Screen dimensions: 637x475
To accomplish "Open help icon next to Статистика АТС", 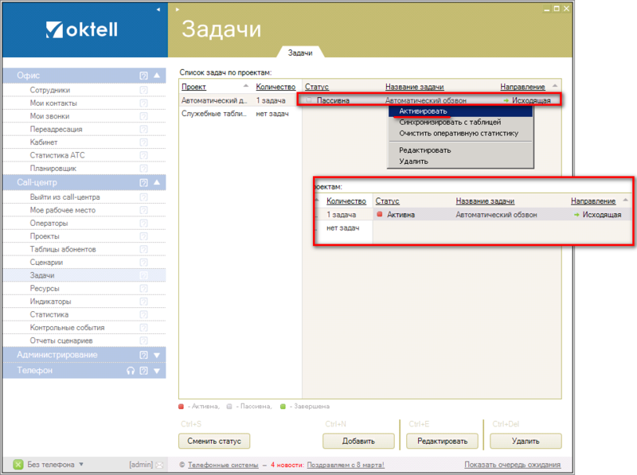I will 144,155.
